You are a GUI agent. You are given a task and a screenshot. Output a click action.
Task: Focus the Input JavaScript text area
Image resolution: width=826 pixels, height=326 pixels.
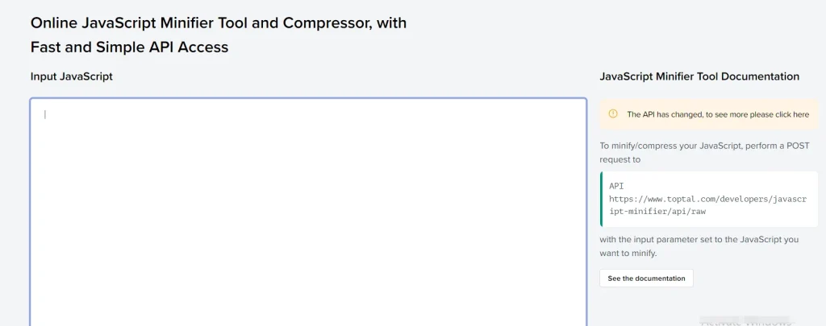(x=308, y=212)
